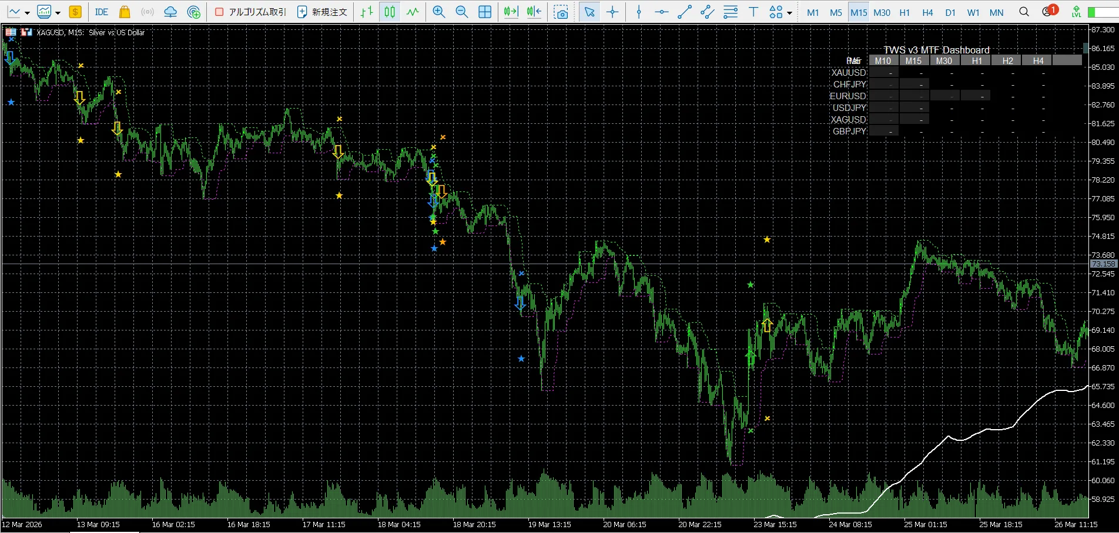Screen dimensions: 1119x533
Task: Open the chart type line icon
Action: click(14, 12)
